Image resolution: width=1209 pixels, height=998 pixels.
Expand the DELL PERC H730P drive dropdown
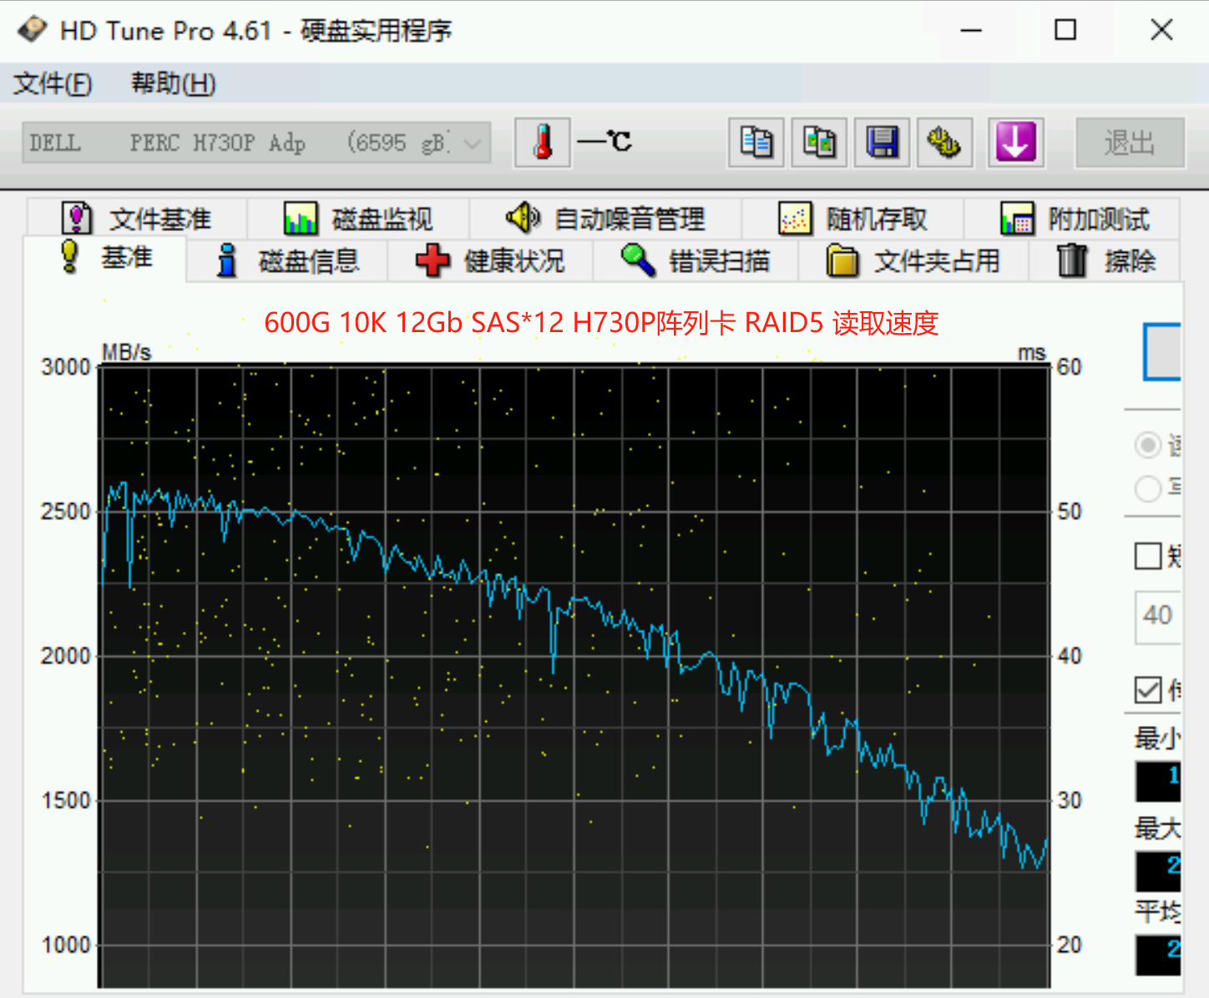(x=257, y=143)
